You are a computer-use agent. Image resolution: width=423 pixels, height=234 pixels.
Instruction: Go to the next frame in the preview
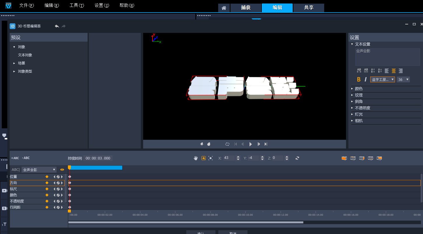coord(259,144)
